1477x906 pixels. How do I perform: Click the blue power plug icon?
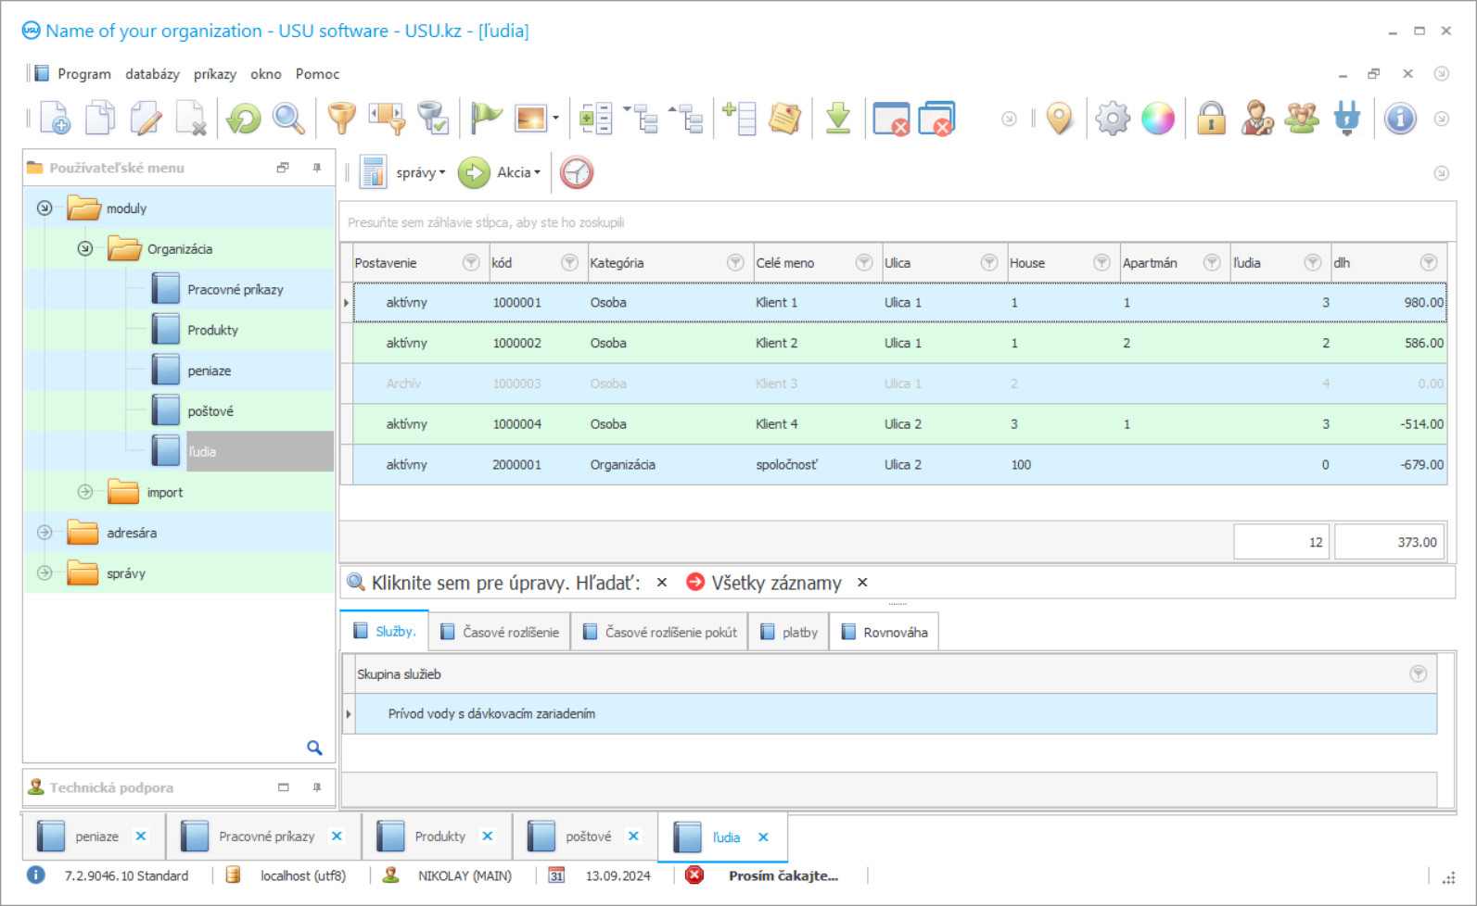1347,119
